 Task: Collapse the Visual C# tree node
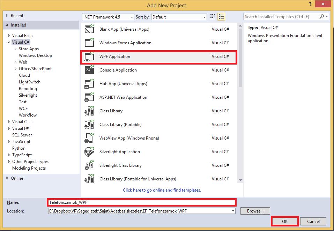[x=8, y=42]
